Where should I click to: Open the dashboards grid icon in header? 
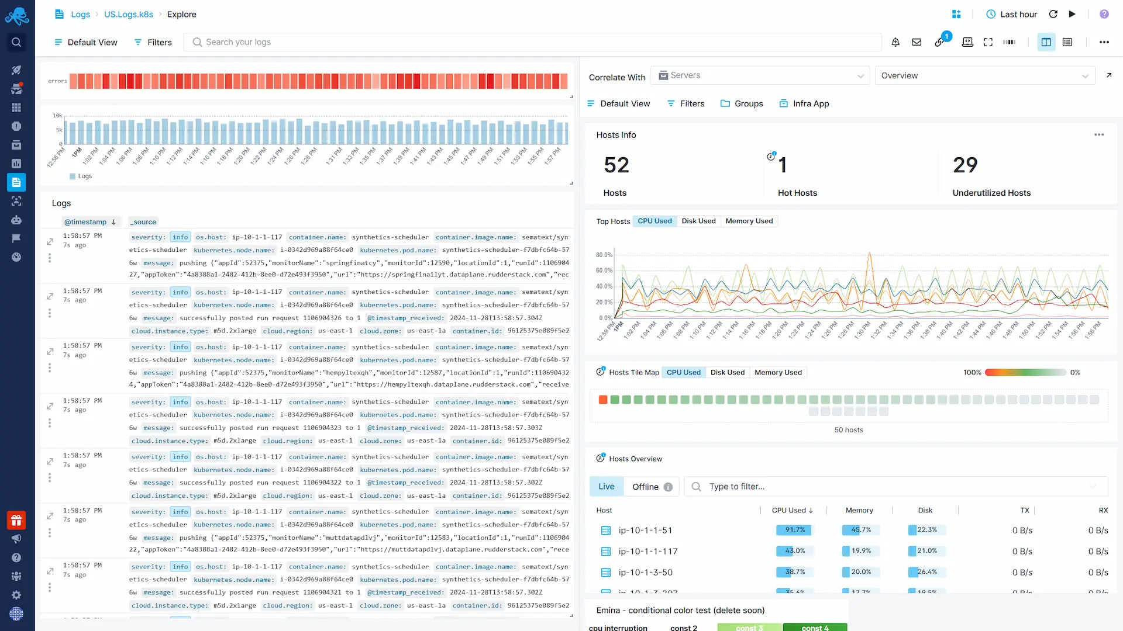point(956,14)
